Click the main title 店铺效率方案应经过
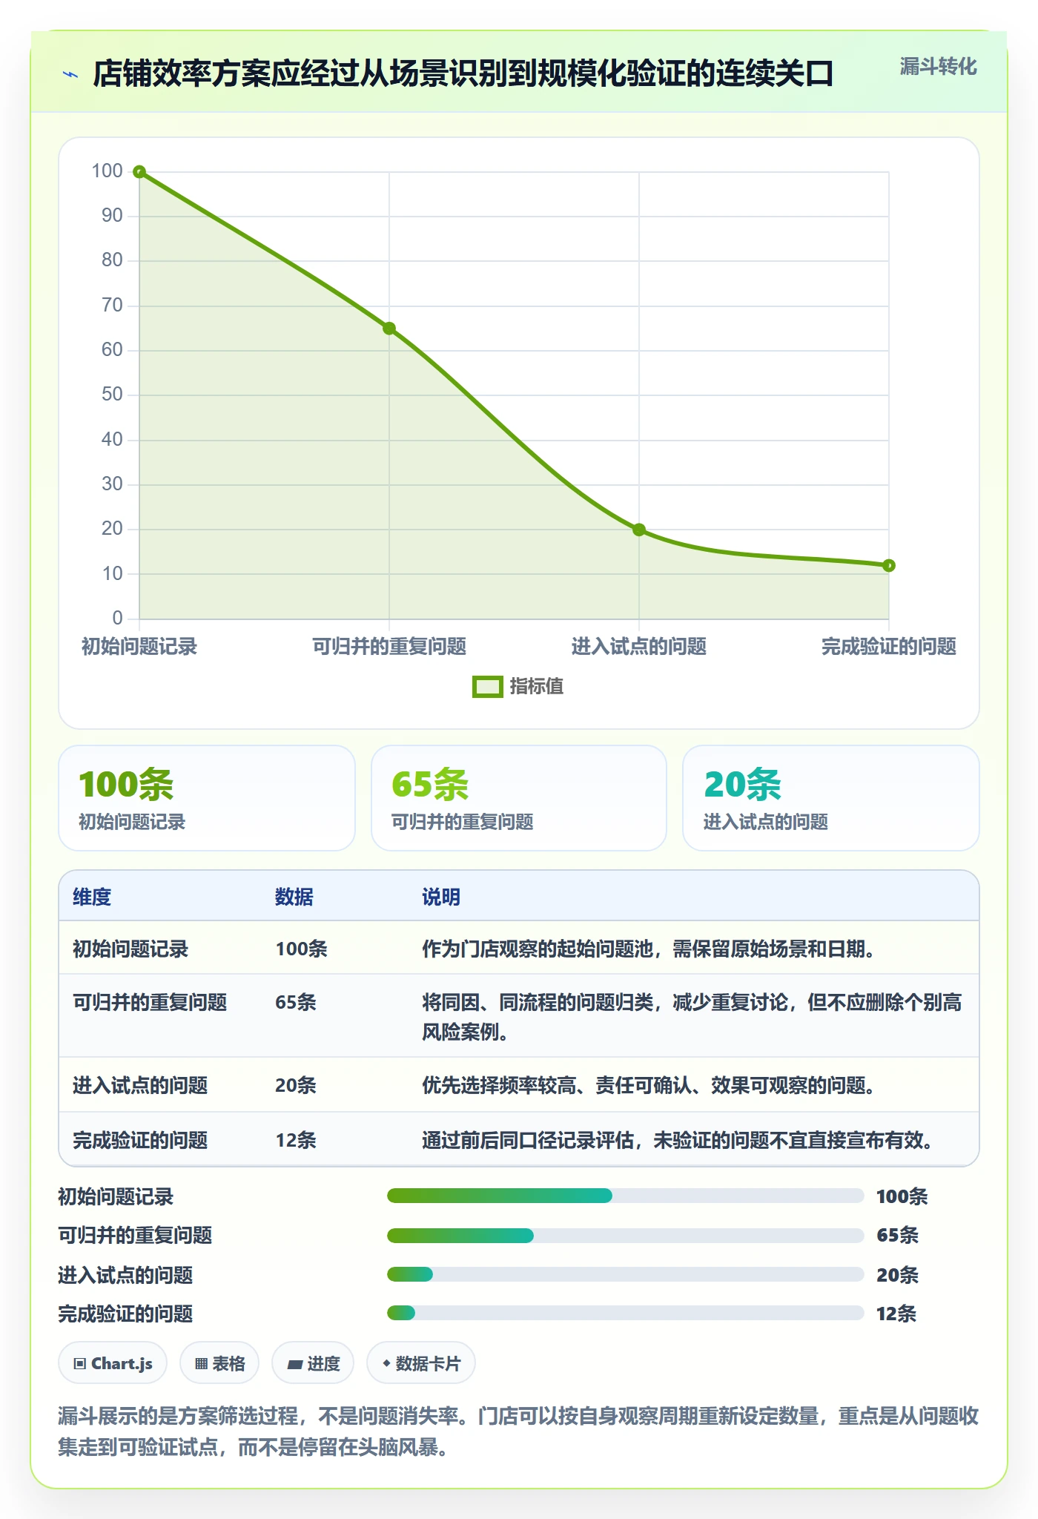This screenshot has width=1038, height=1519. [x=463, y=73]
